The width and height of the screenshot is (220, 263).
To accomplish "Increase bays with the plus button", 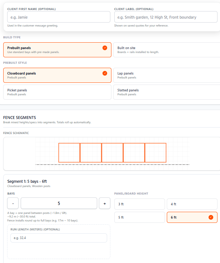I will [x=105, y=203].
